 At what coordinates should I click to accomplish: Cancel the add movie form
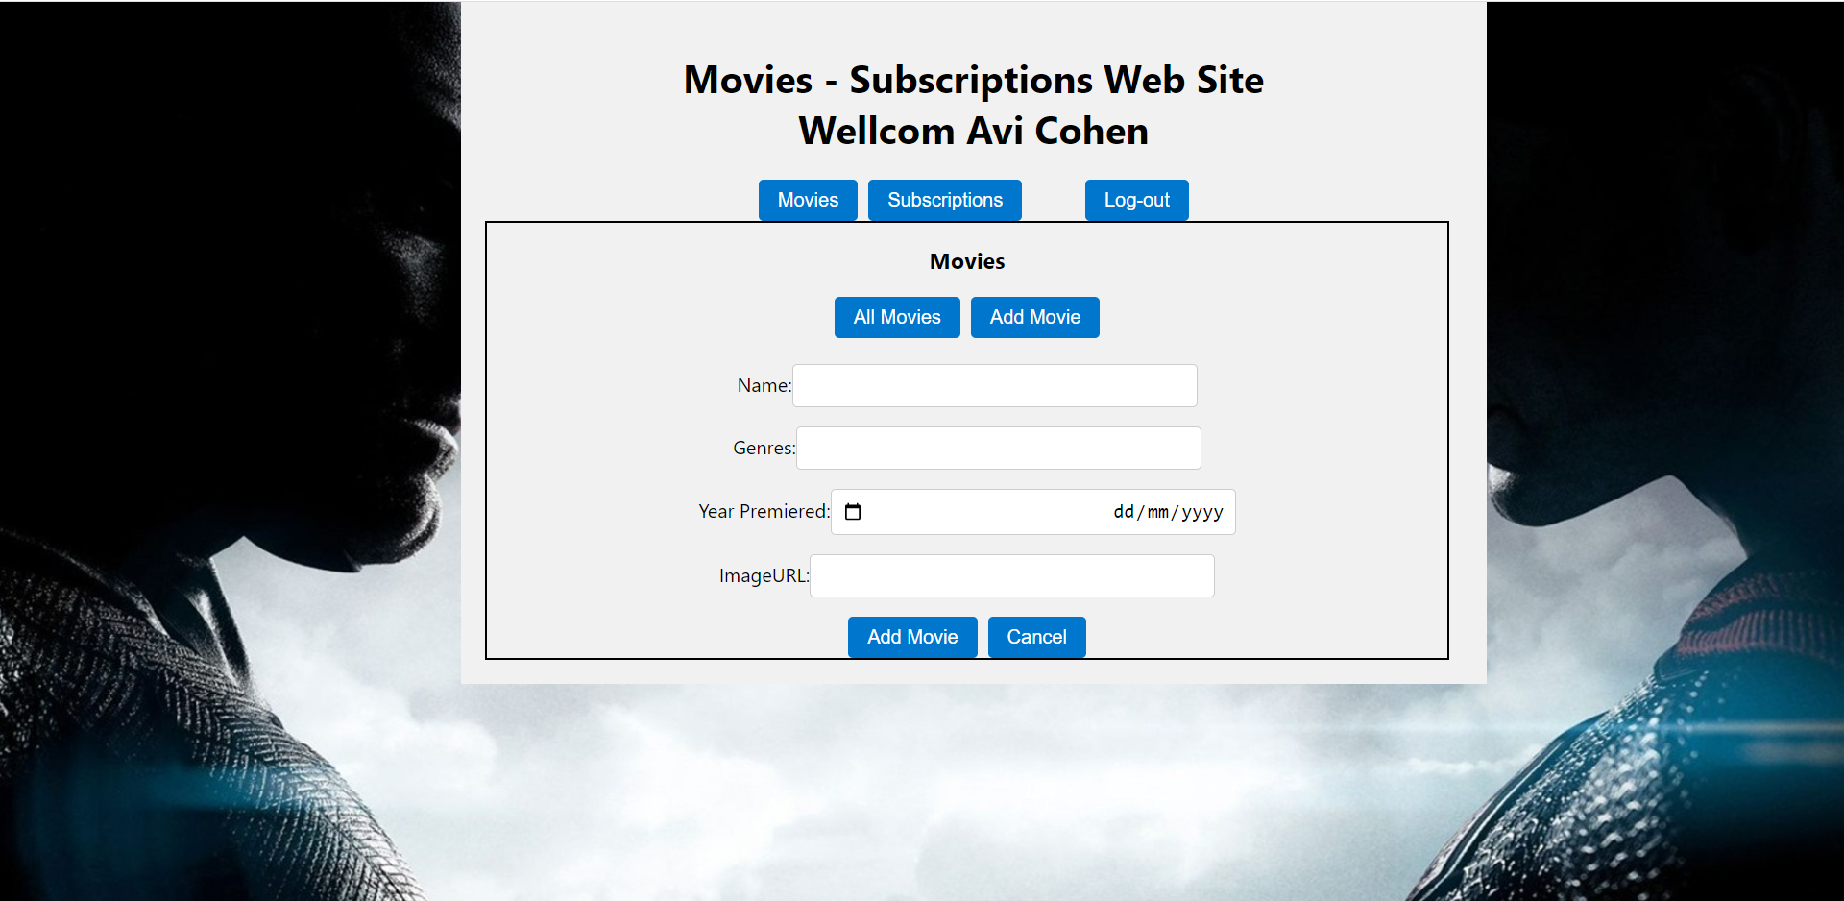1036,637
